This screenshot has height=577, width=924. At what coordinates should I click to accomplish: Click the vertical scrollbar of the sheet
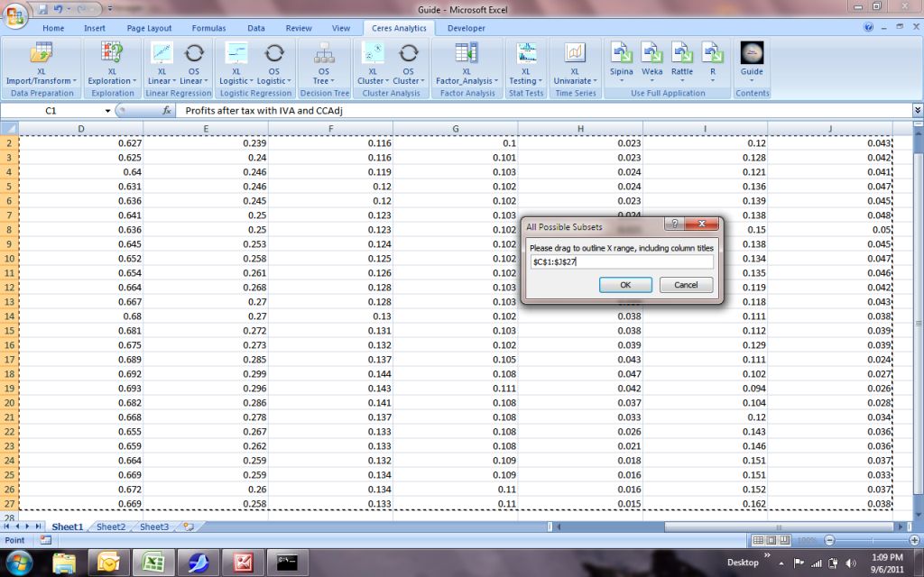click(x=918, y=324)
